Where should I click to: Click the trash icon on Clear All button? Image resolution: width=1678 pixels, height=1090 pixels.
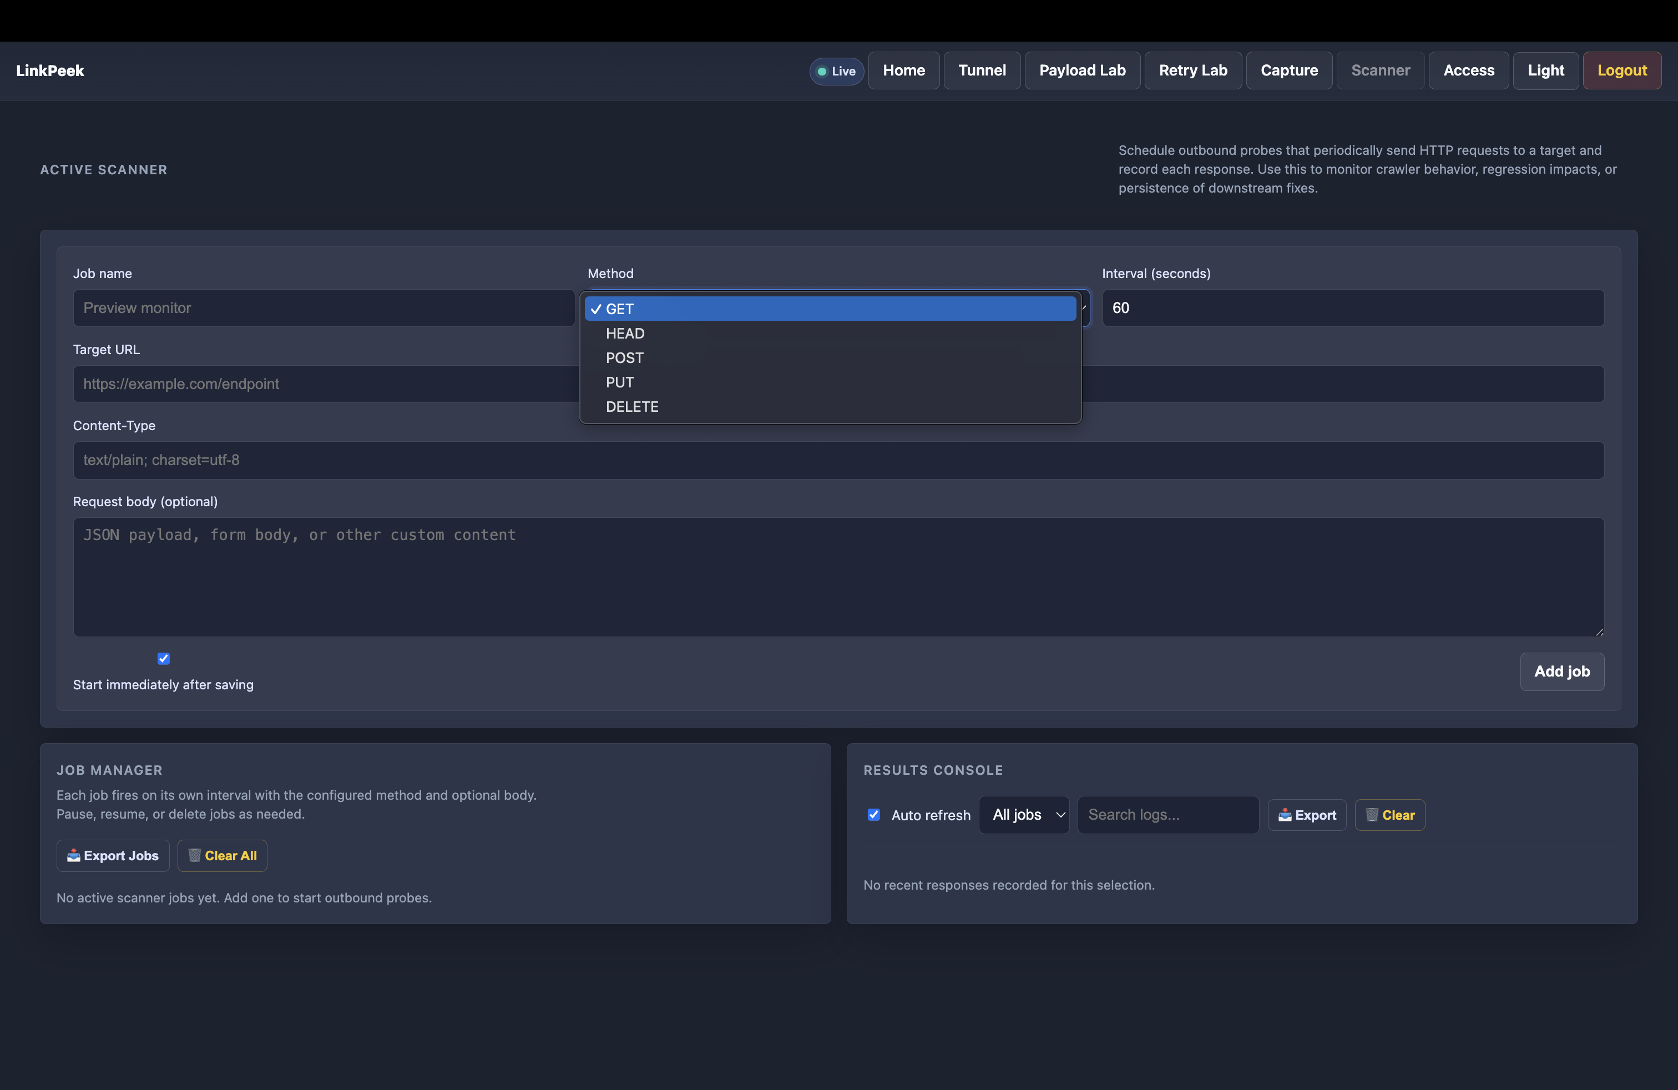(195, 855)
